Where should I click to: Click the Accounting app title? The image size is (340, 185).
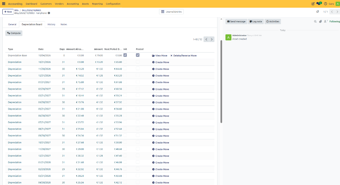(x=15, y=4)
